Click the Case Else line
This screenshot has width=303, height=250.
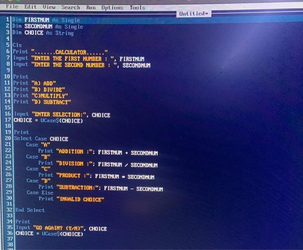pos(40,192)
